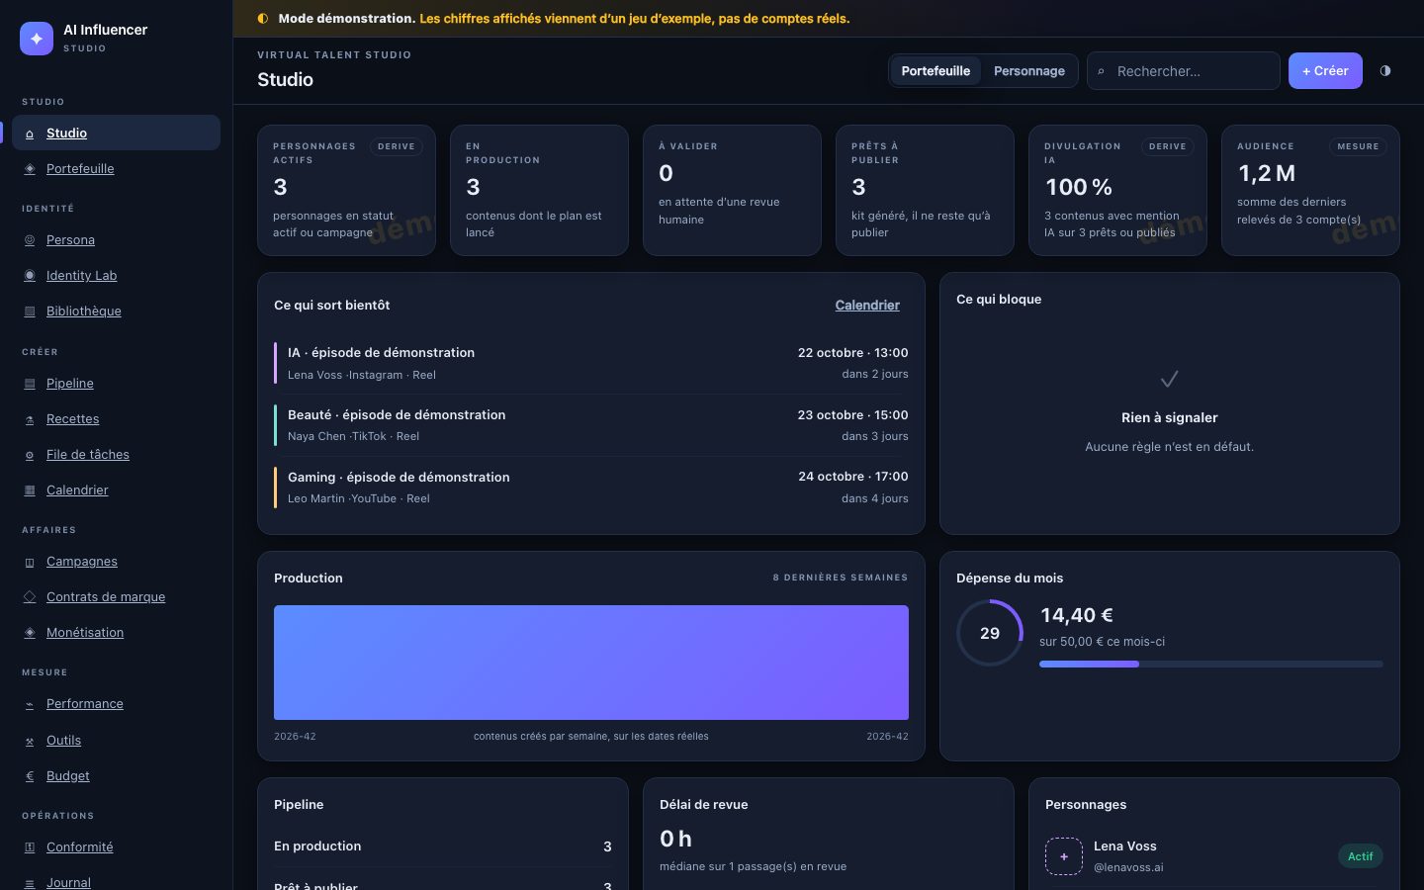Image resolution: width=1424 pixels, height=890 pixels.
Task: Click the Pipeline sidebar icon
Action: tap(30, 384)
